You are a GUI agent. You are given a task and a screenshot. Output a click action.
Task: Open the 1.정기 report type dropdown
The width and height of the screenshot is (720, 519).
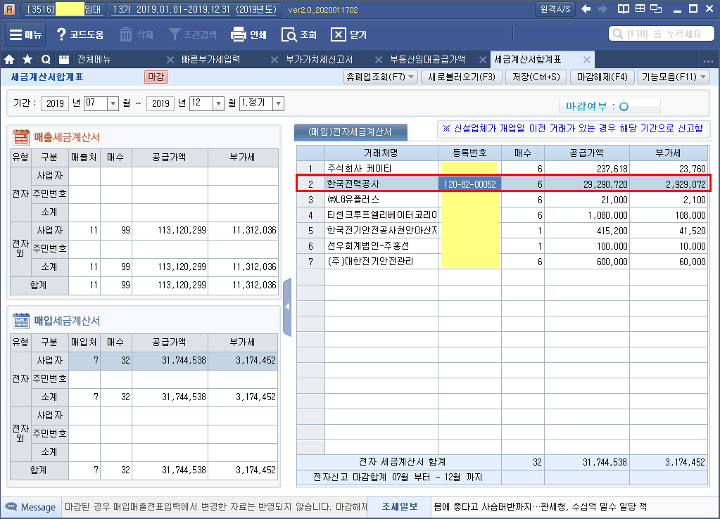tap(278, 103)
